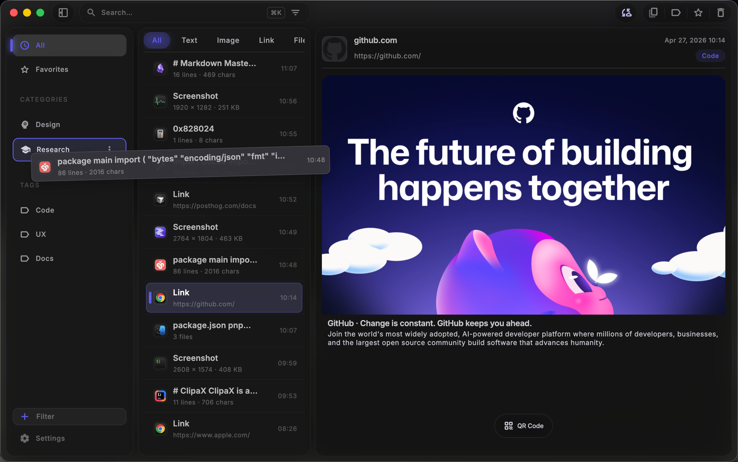
Task: Click the Finder icon on package.json clip
Action: pyautogui.click(x=160, y=330)
